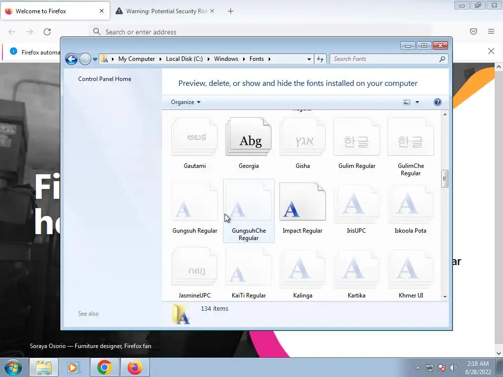Close the Welcome to Firefox tab

pos(102,11)
